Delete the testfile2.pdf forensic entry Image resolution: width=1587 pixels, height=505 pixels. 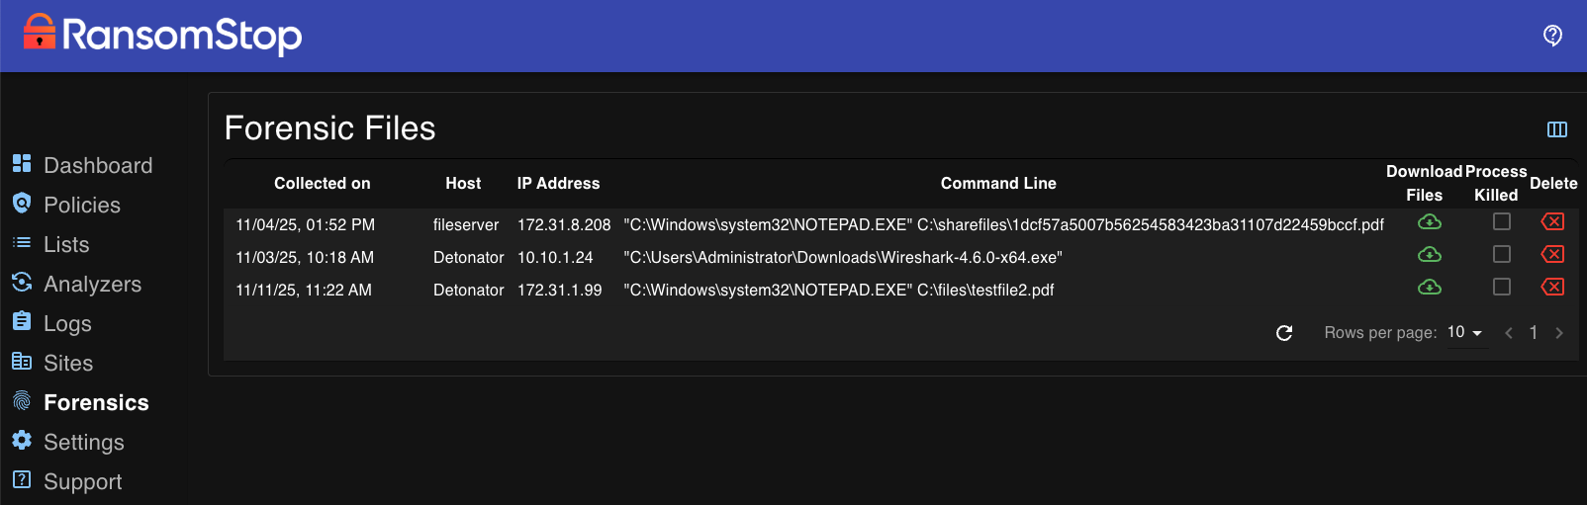(1552, 288)
